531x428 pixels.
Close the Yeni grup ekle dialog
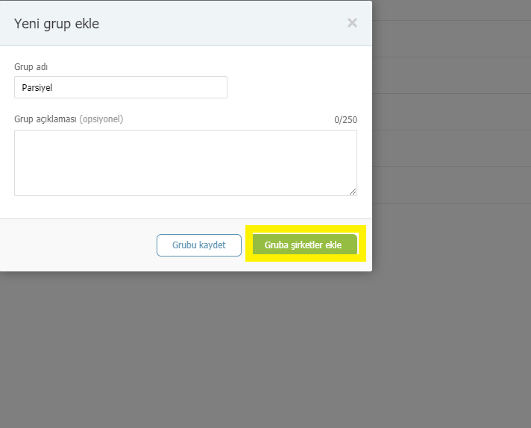pos(352,23)
